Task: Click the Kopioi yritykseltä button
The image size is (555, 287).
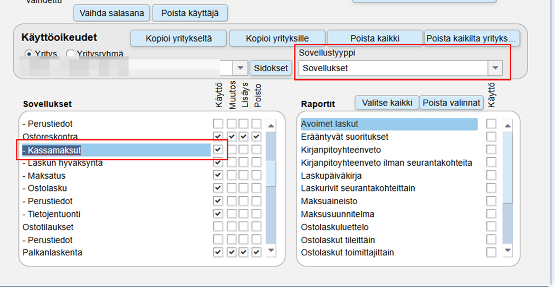Action: [x=179, y=38]
